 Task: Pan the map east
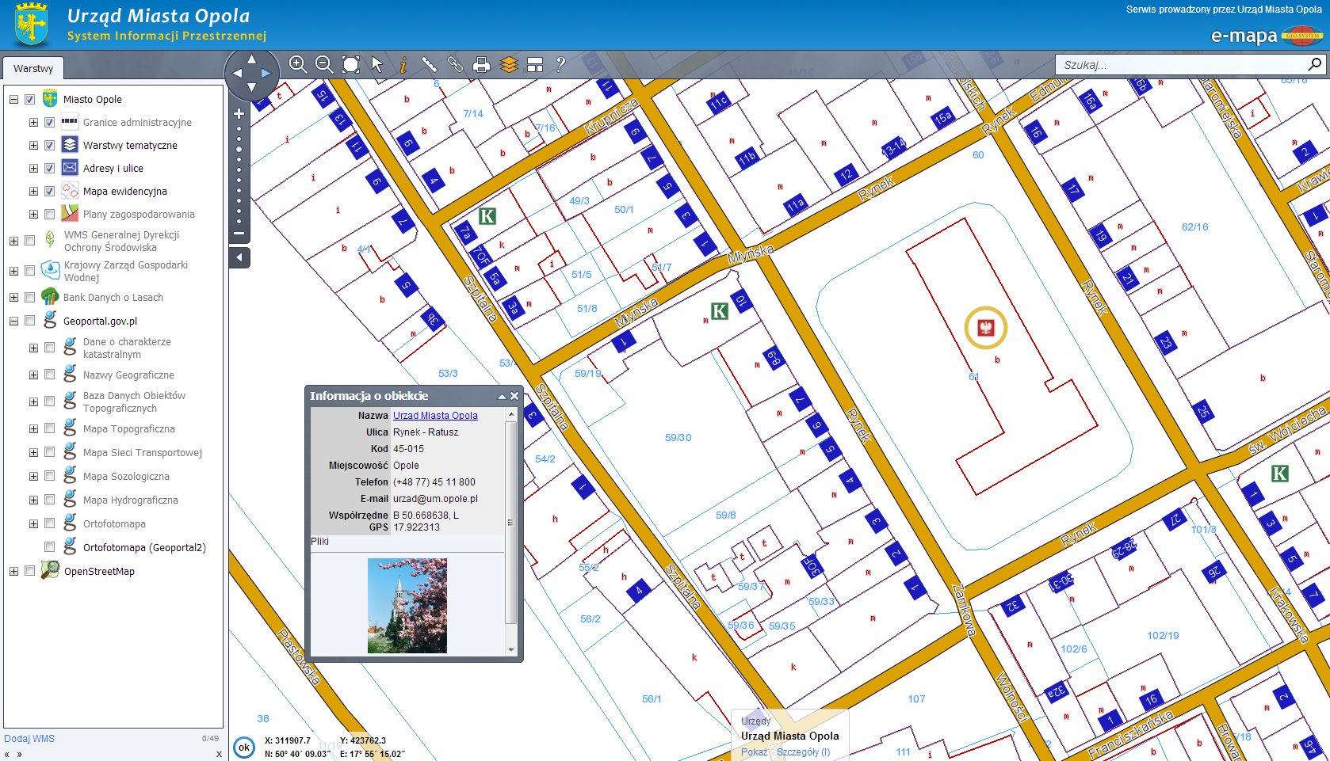[266, 73]
